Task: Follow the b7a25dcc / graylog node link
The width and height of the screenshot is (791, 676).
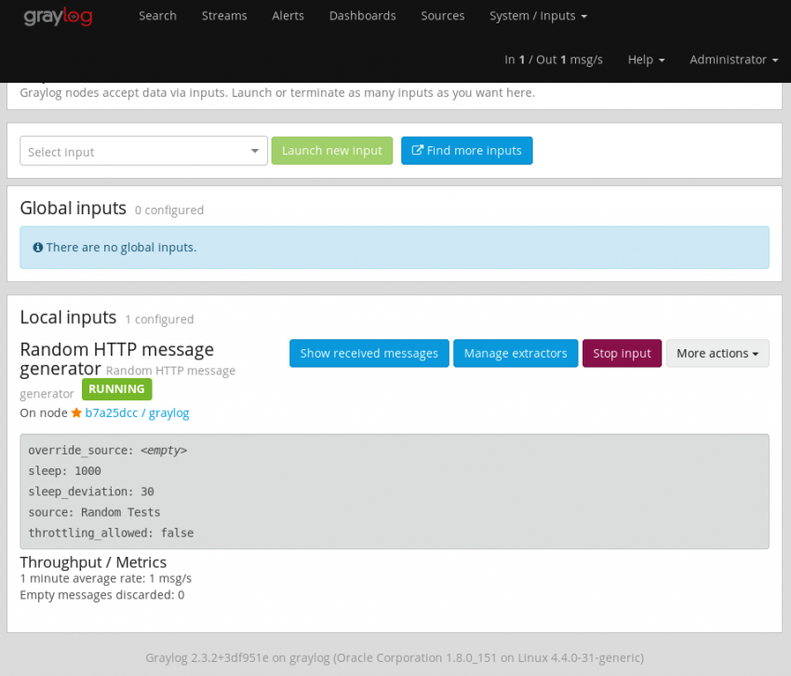Action: 137,412
